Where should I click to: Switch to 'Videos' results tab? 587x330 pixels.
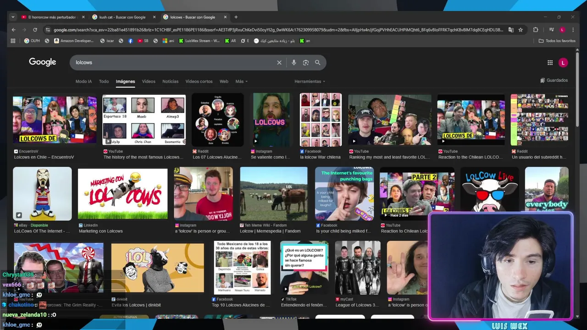[149, 81]
